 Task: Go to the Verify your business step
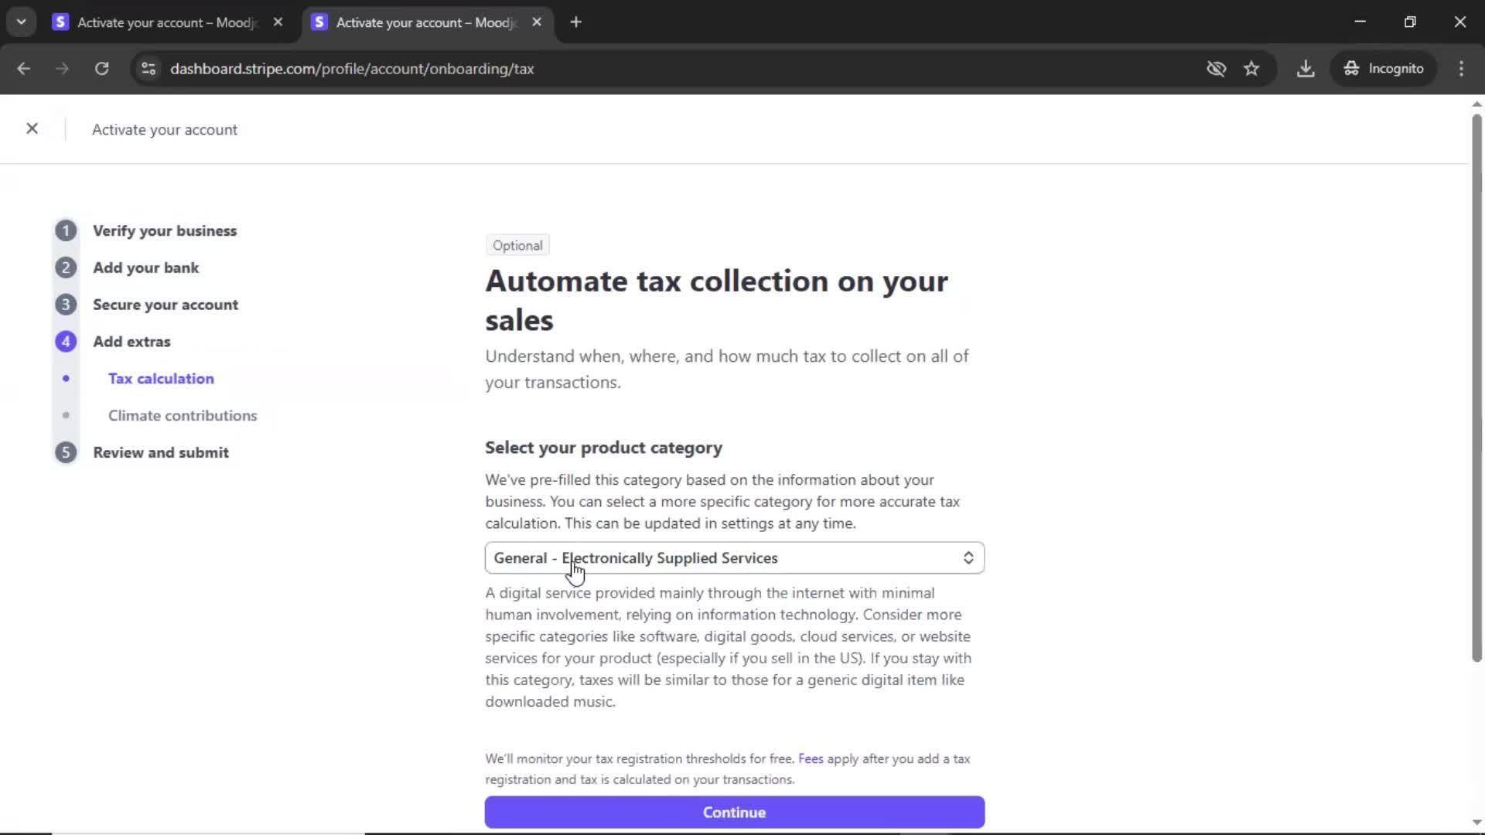(x=164, y=231)
